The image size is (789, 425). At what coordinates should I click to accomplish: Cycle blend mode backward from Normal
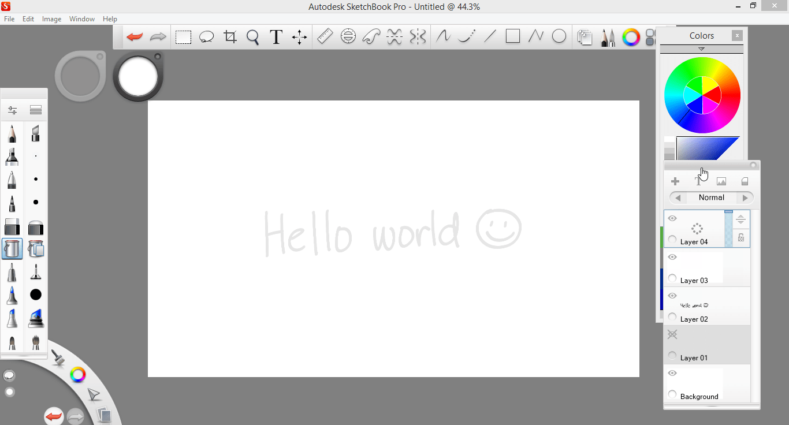tap(678, 197)
